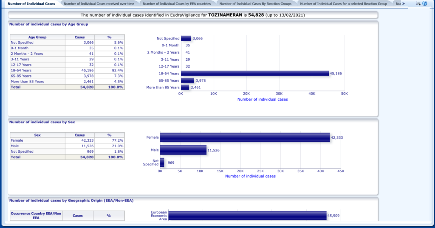Select Female row label in sex table

17,140
